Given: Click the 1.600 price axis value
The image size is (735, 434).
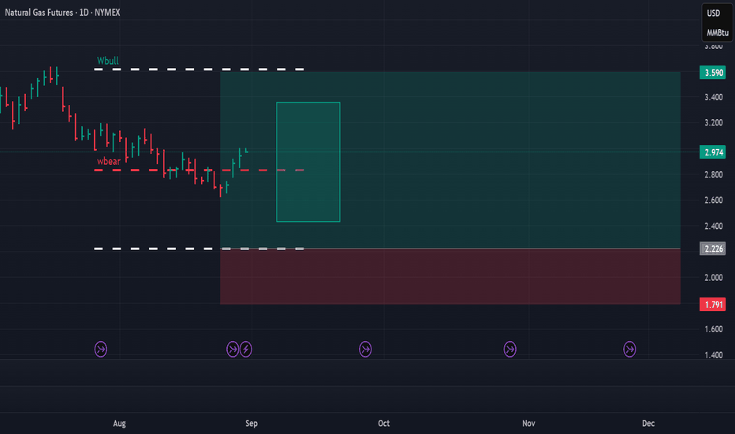Looking at the screenshot, I should (x=714, y=329).
